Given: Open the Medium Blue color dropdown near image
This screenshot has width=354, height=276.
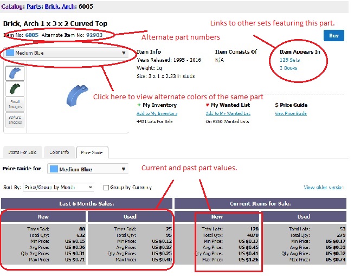Looking at the screenshot, I should [66, 53].
